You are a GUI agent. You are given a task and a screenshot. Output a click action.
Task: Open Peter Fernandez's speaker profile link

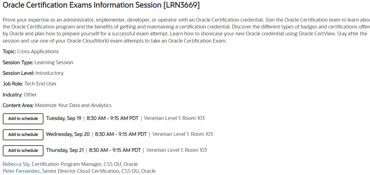[21, 171]
